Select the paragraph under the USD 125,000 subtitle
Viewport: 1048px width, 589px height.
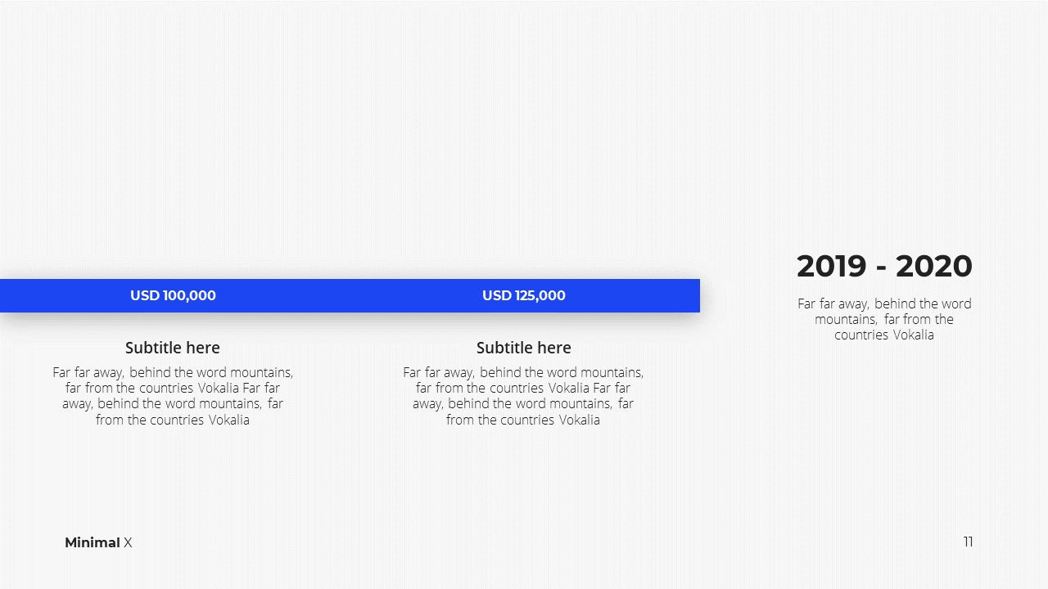tap(523, 396)
